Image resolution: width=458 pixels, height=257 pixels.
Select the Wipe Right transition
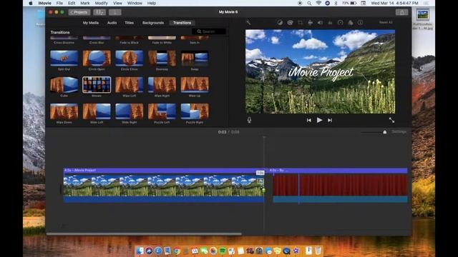point(162,85)
